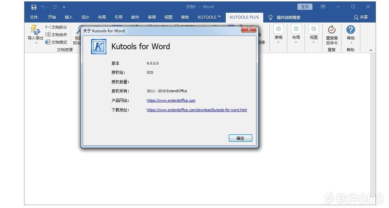Switch to the KUTOOLS ™ tab
389x208 pixels.
click(x=209, y=17)
